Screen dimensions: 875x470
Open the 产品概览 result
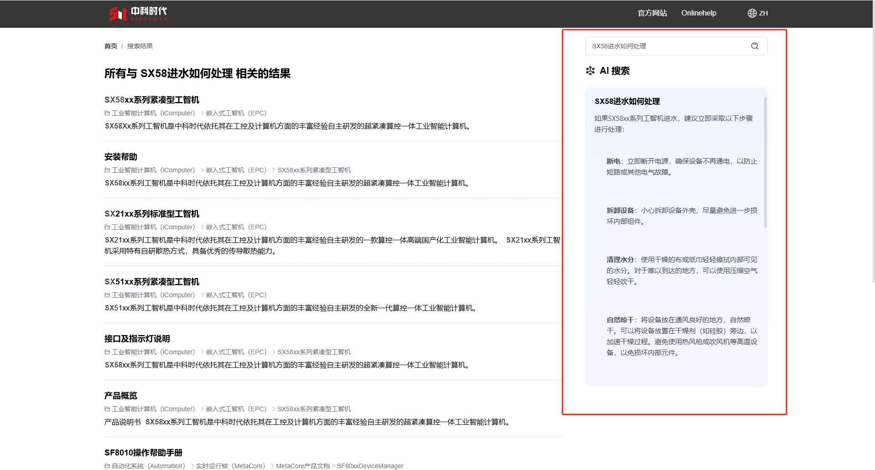click(120, 396)
